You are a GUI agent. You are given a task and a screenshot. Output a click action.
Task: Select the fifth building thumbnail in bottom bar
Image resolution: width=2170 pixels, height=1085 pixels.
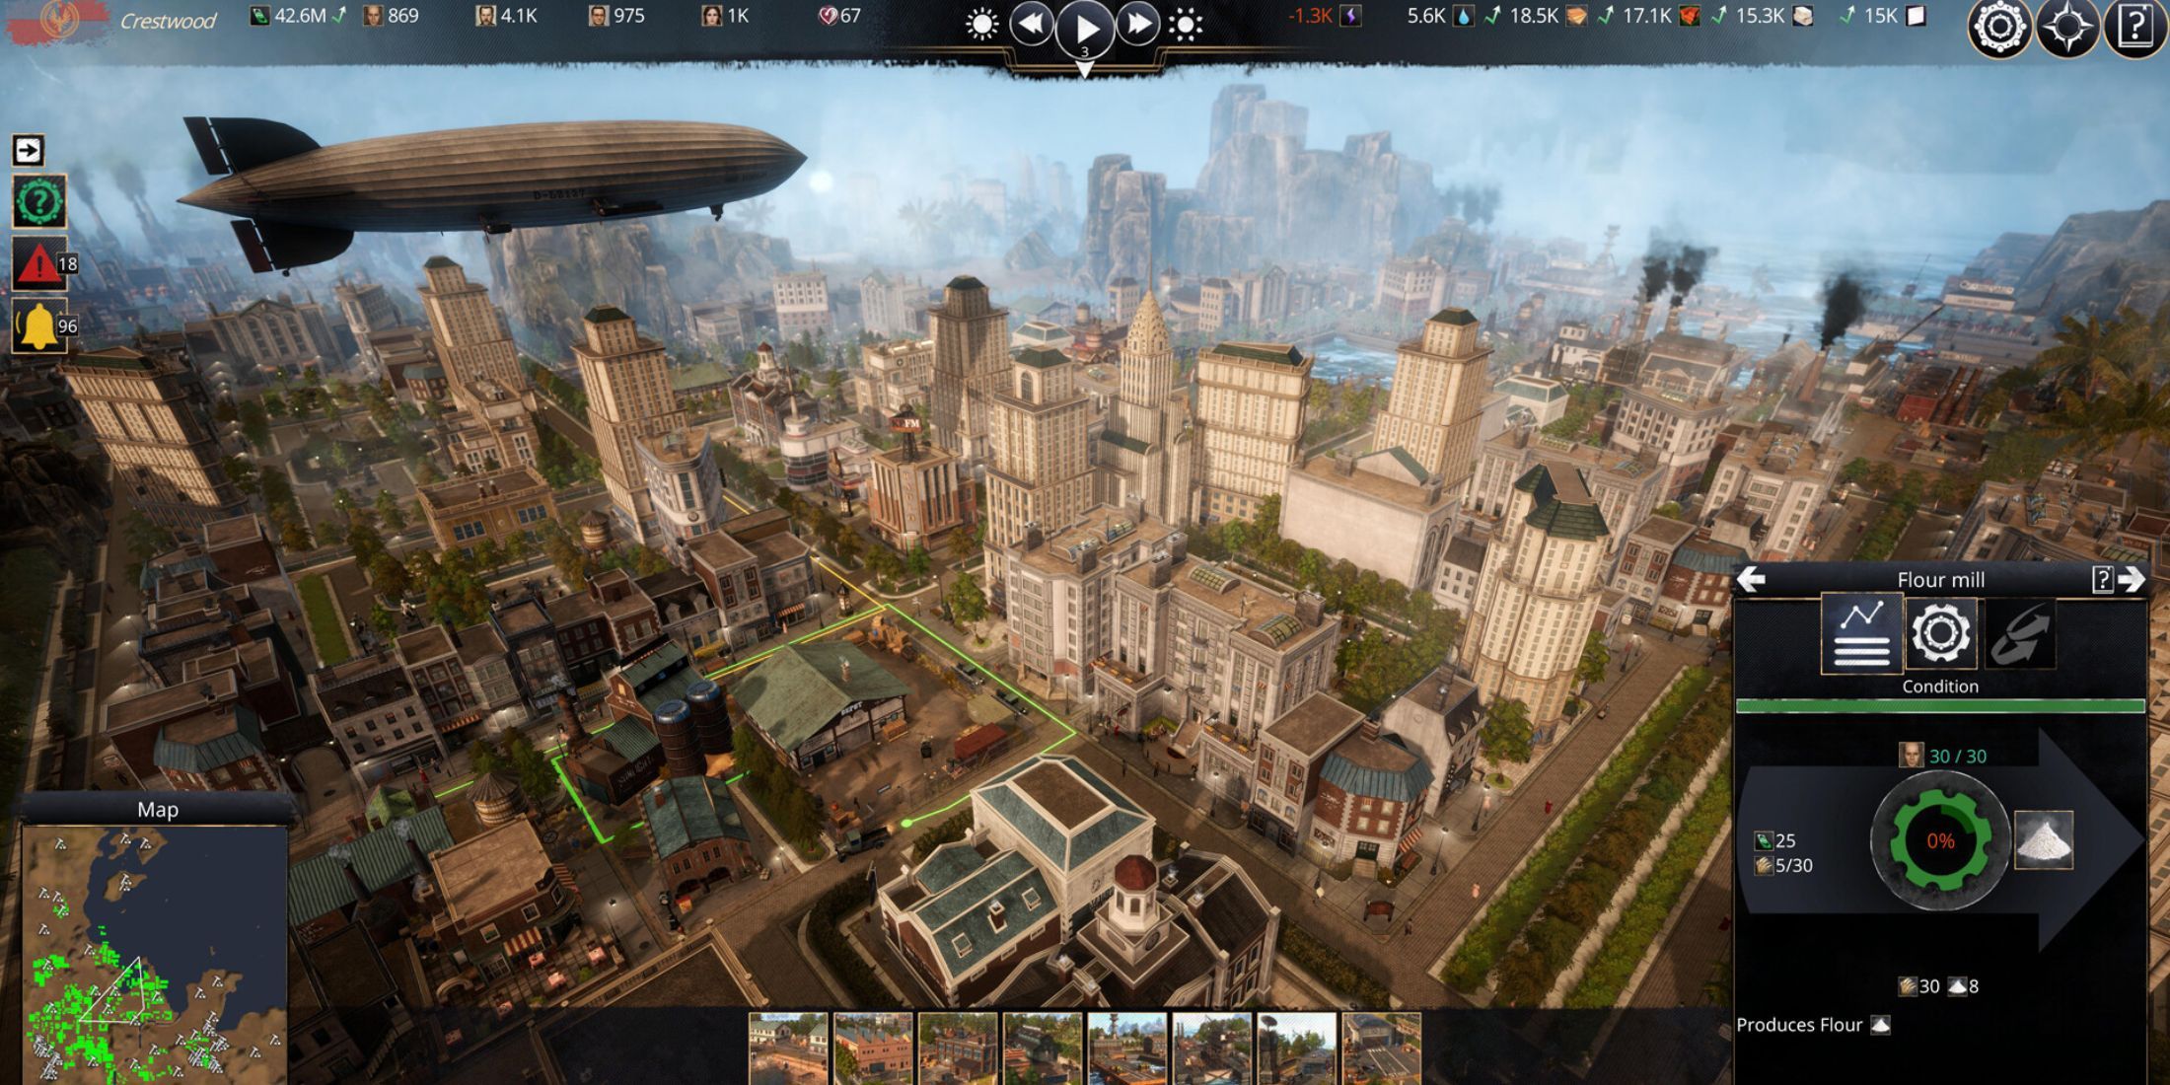pyautogui.click(x=1127, y=1049)
